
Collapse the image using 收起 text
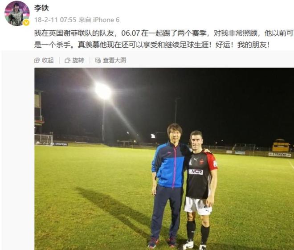click(48, 61)
